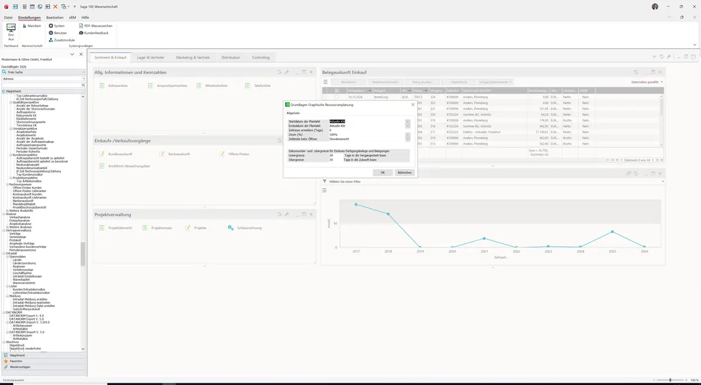Select Mandant in the Warenwirtschaft group
Viewport: 701px width, 385px height.
click(x=32, y=26)
